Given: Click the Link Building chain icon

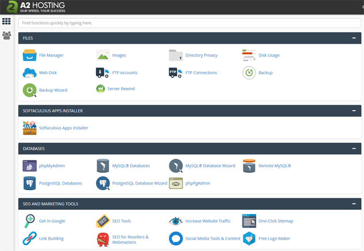Looking at the screenshot, I should pos(30,238).
